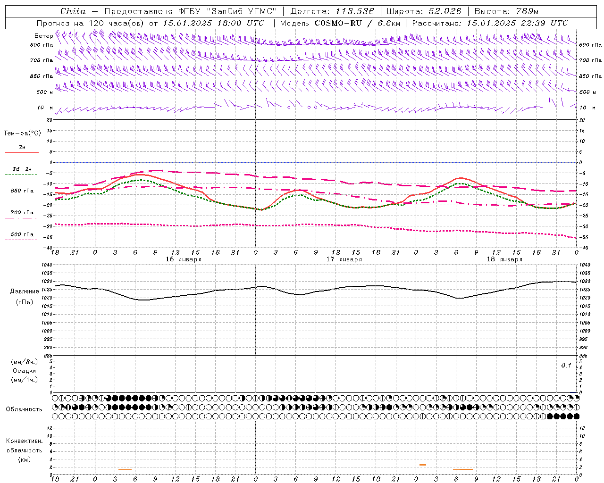Click the "Давление" pressure panel label
This screenshot has width=604, height=483.
[25, 291]
